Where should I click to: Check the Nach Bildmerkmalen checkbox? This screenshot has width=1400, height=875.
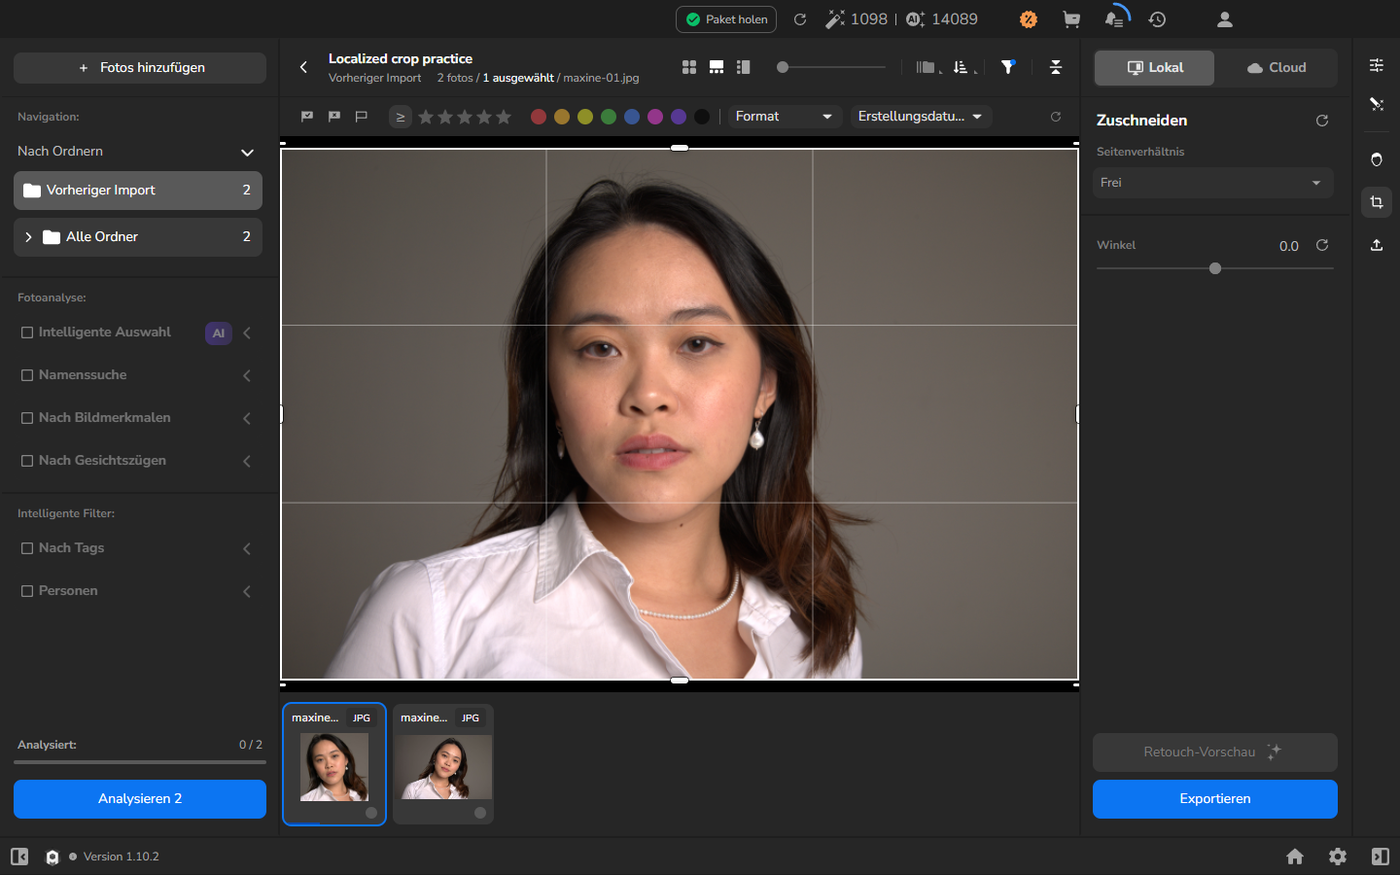[27, 418]
